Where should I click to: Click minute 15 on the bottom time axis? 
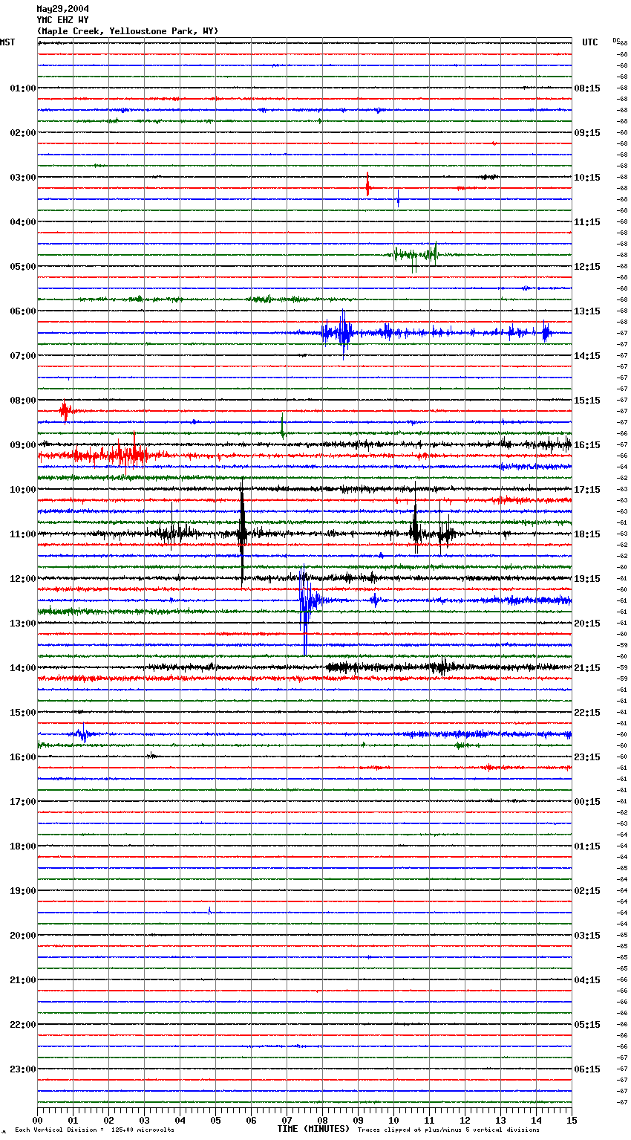click(x=572, y=1119)
